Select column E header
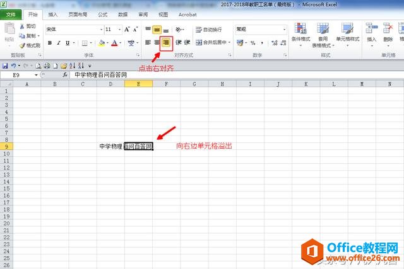404x269 pixels. [x=139, y=84]
